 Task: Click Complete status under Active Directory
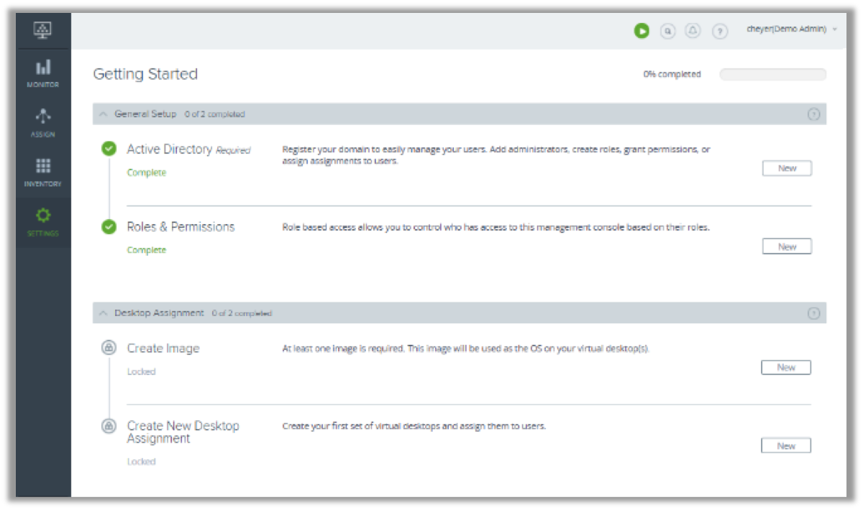point(147,172)
